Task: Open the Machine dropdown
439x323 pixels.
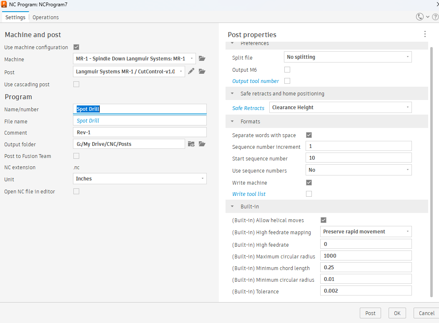Action: coord(134,58)
